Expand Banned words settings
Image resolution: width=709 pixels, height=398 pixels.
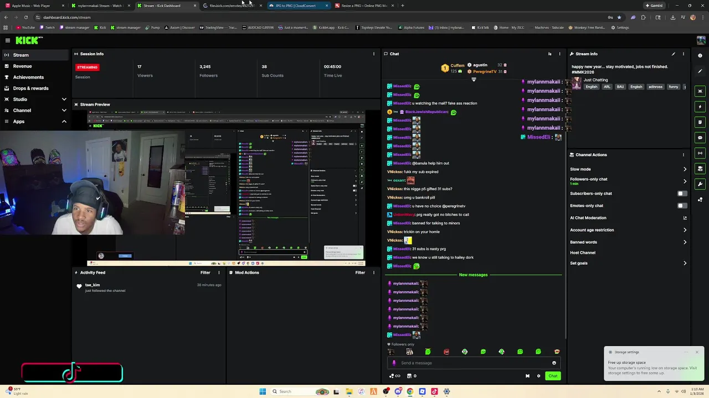pos(685,242)
